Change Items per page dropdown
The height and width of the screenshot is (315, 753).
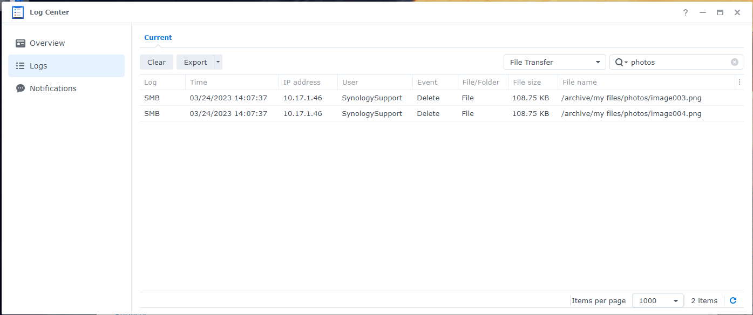click(x=657, y=300)
